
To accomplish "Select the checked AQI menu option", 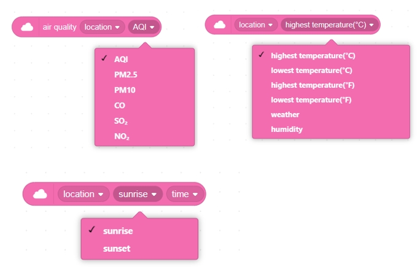I will point(121,60).
